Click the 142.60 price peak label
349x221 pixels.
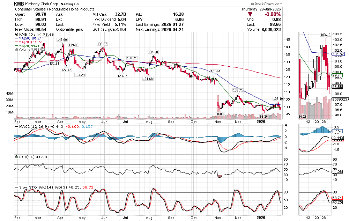(62, 40)
